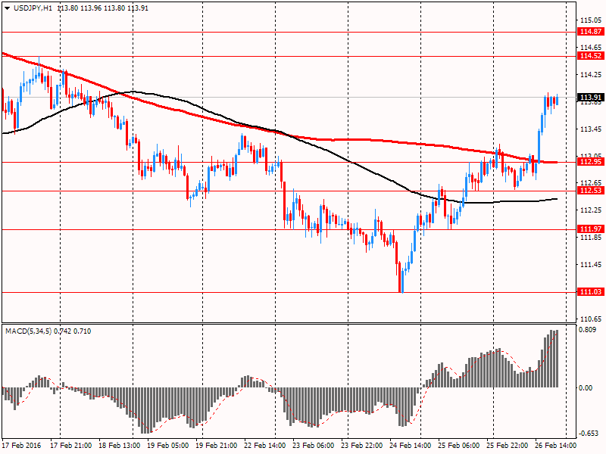This screenshot has width=606, height=454.
Task: Select the 18 Feb 13:00 time axis label
Action: click(x=120, y=445)
